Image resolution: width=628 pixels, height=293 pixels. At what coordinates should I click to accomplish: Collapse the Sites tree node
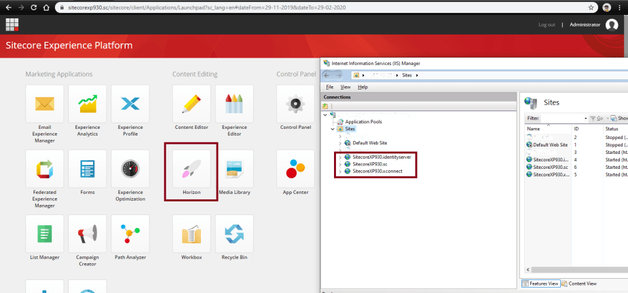[x=333, y=130]
